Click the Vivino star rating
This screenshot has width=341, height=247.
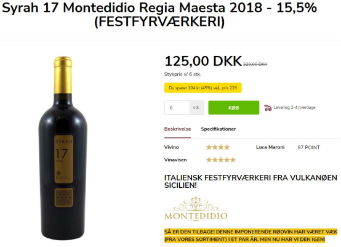click(218, 147)
